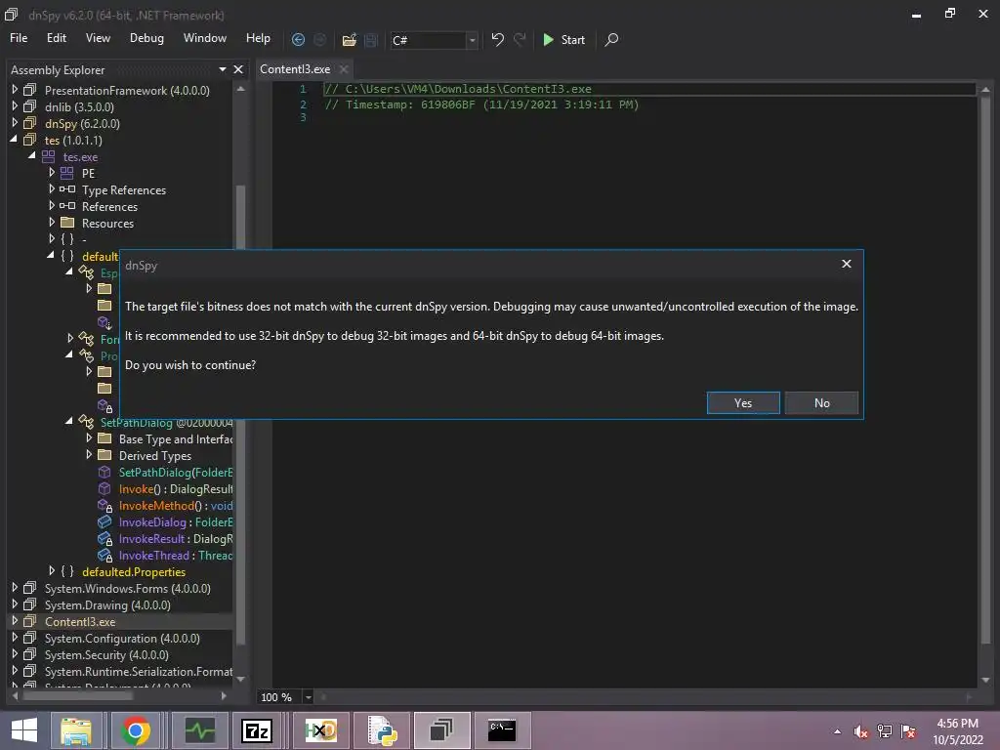Click the Save All toolbar icon

[371, 40]
